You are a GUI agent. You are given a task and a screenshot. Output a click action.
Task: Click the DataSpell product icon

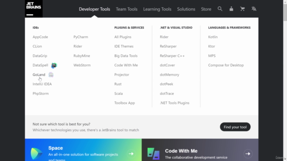click(x=54, y=65)
